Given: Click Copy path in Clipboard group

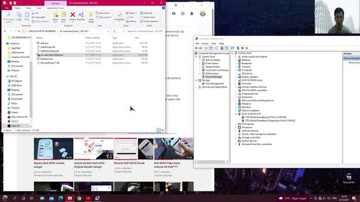Looking at the screenshot, I should pyautogui.click(x=38, y=17).
